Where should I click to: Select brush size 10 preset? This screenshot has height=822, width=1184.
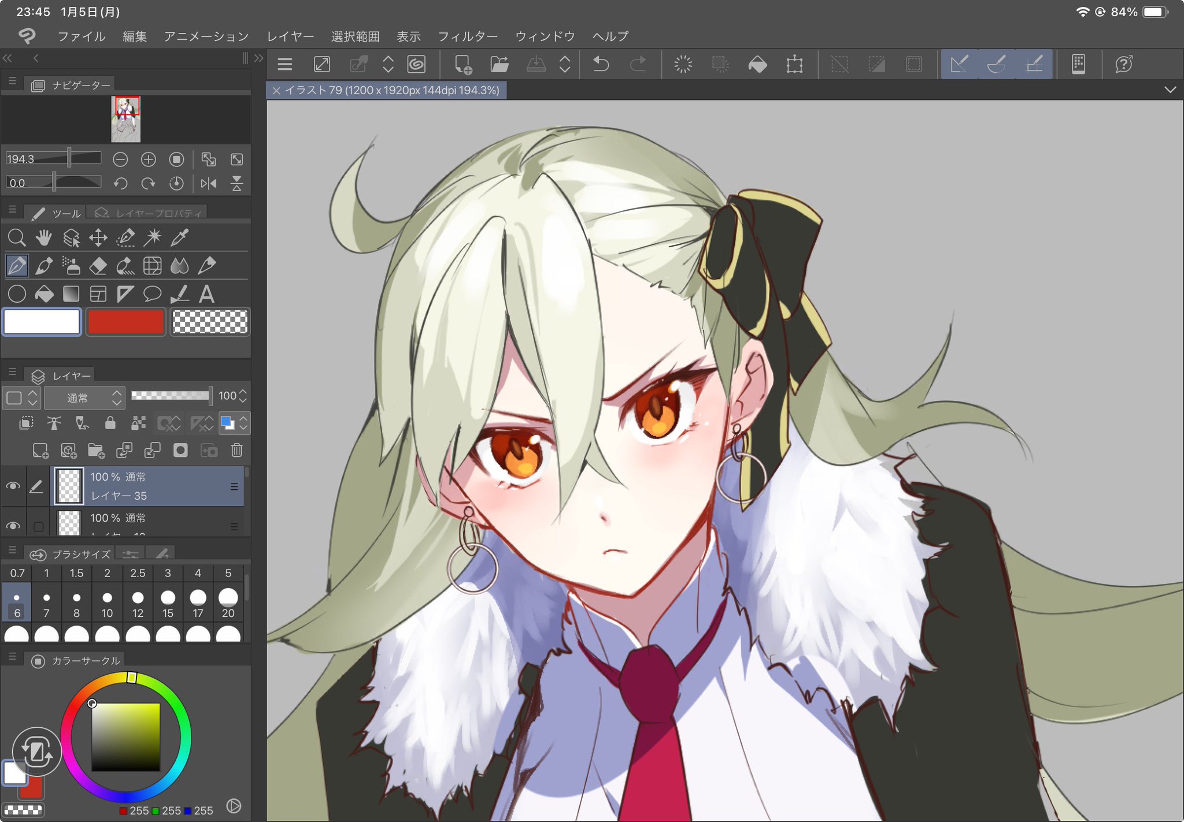[x=107, y=602]
